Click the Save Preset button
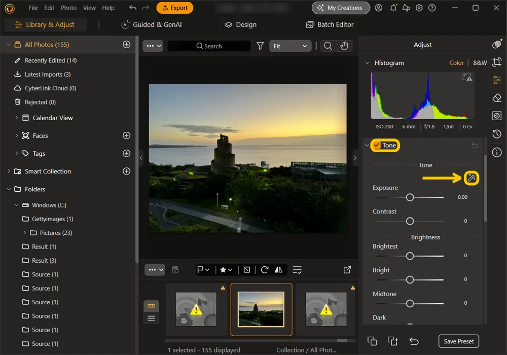507x355 pixels. point(458,341)
